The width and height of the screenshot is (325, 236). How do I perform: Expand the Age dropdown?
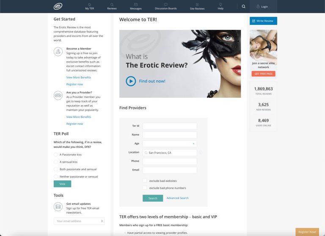(x=170, y=144)
